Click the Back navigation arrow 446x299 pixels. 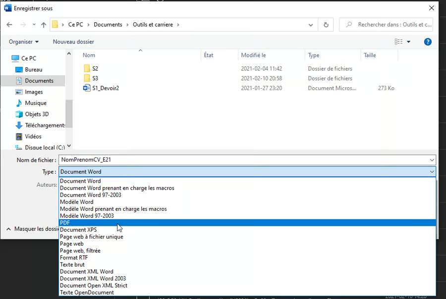click(9, 25)
